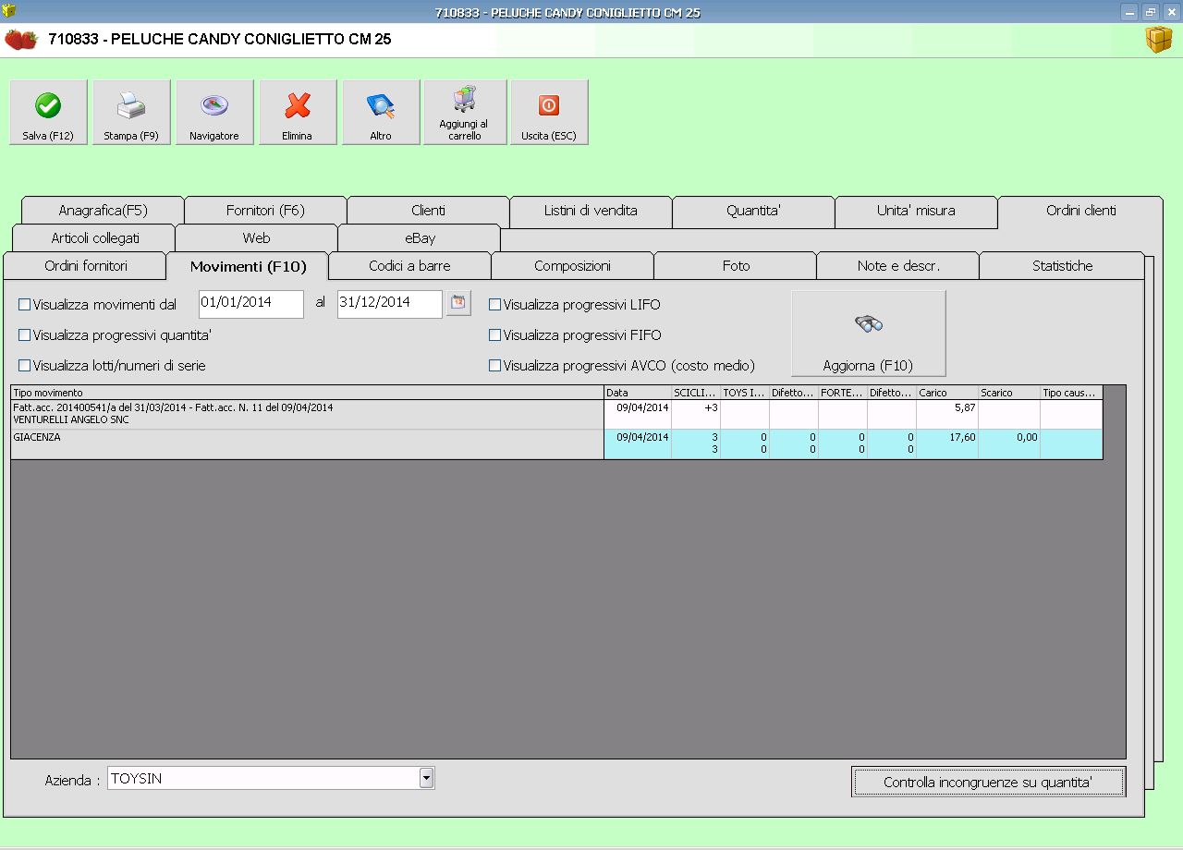The width and height of the screenshot is (1183, 850).
Task: Click the Salva (F12) green checkmark icon
Action: tap(48, 106)
